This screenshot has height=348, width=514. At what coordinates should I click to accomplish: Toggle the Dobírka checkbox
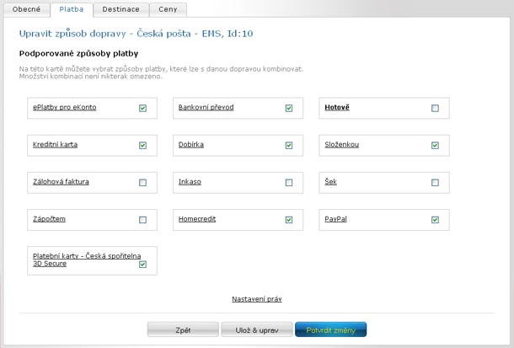click(289, 145)
